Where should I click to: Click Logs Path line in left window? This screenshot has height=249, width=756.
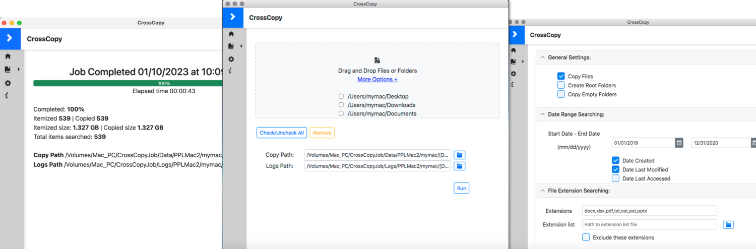click(128, 165)
